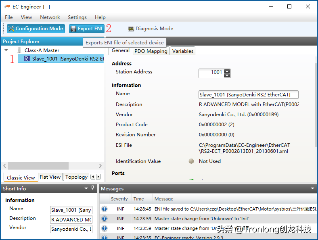Click the Class-A Master device icon
Screen dimensions: 318x240
pyautogui.click(x=19, y=50)
